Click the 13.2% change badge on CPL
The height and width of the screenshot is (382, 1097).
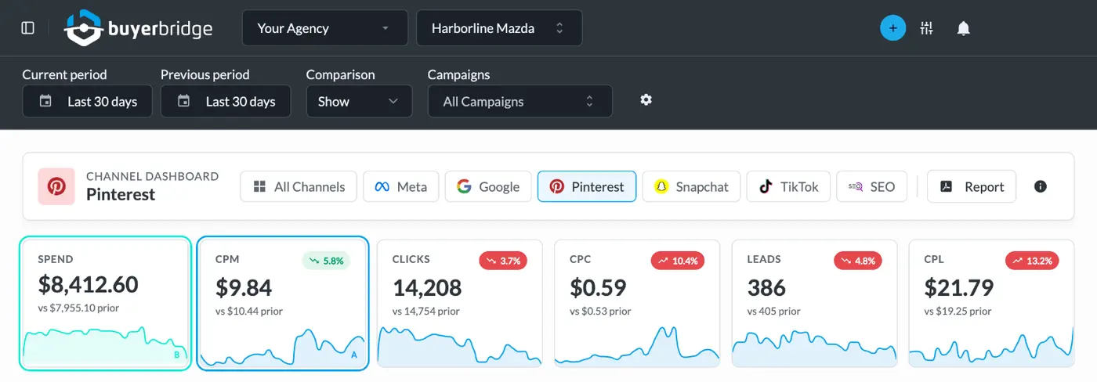[1033, 261]
